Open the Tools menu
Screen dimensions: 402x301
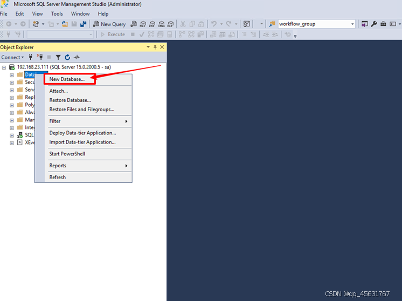point(57,14)
